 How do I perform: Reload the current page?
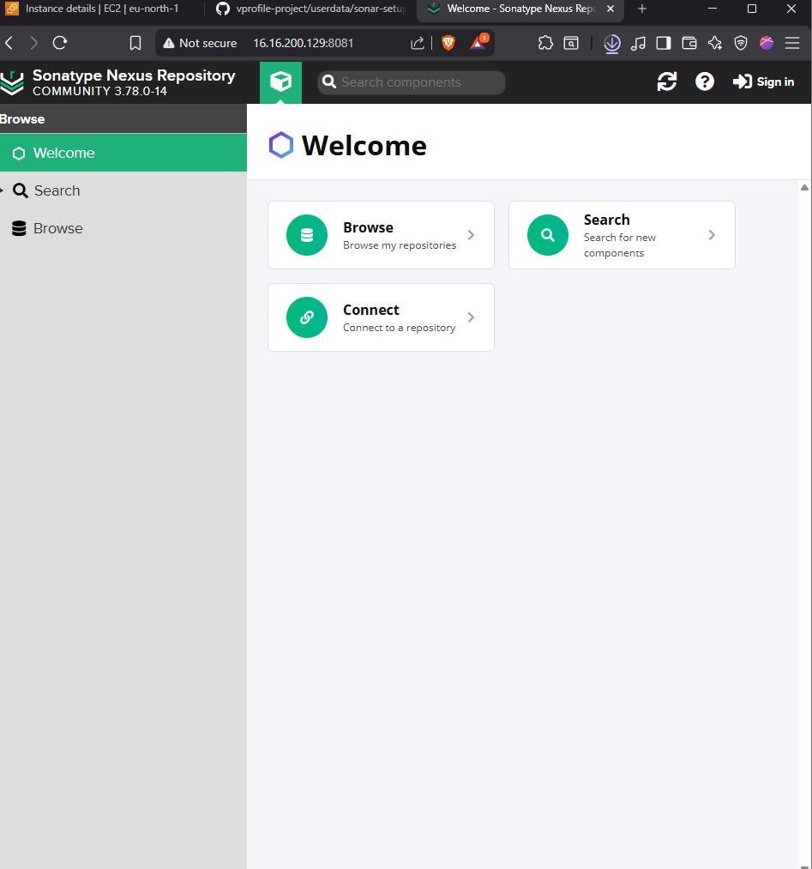click(x=60, y=43)
